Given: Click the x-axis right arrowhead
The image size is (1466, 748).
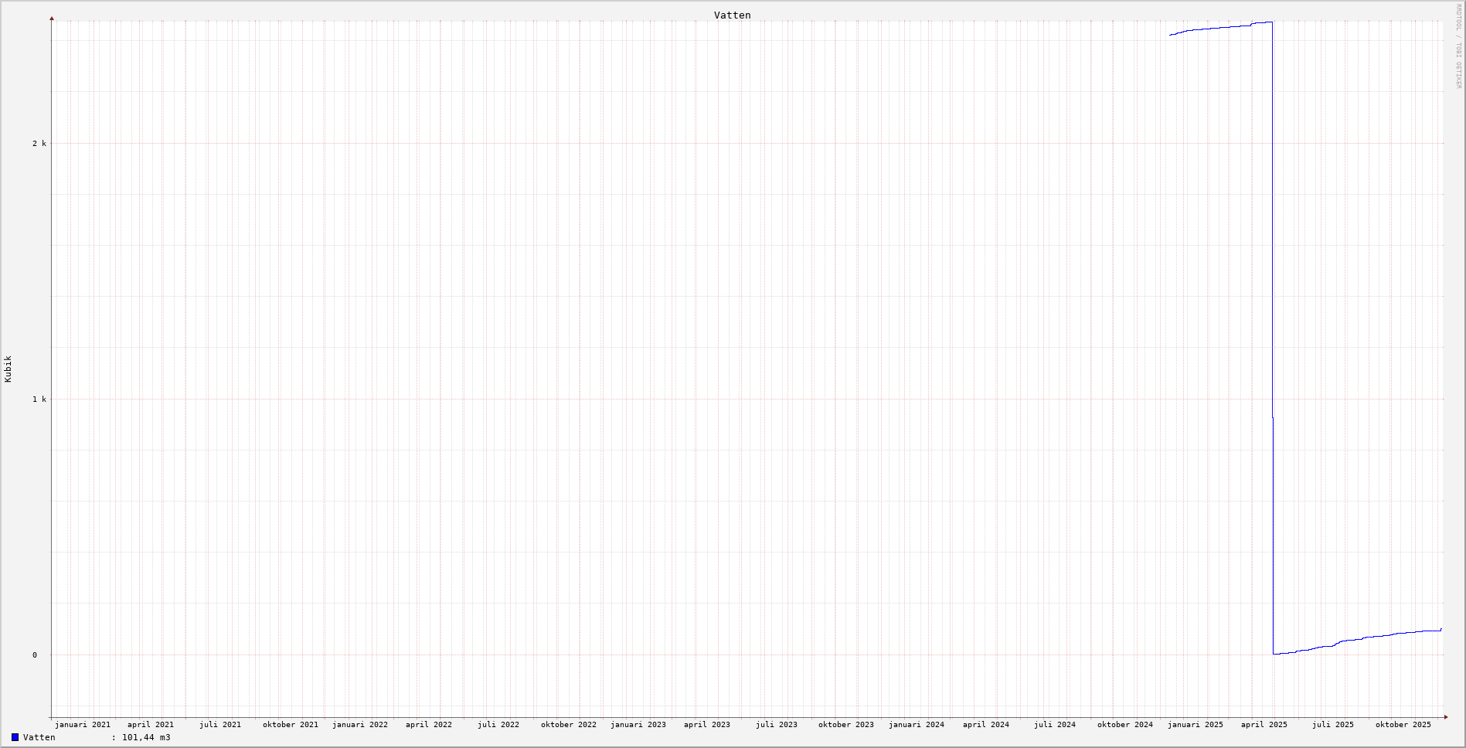Looking at the screenshot, I should (x=1445, y=717).
